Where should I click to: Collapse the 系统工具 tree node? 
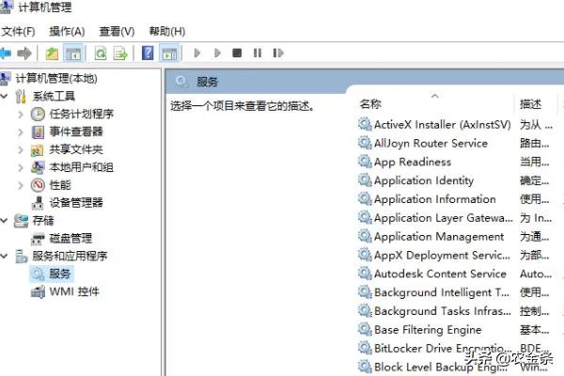pos(7,96)
